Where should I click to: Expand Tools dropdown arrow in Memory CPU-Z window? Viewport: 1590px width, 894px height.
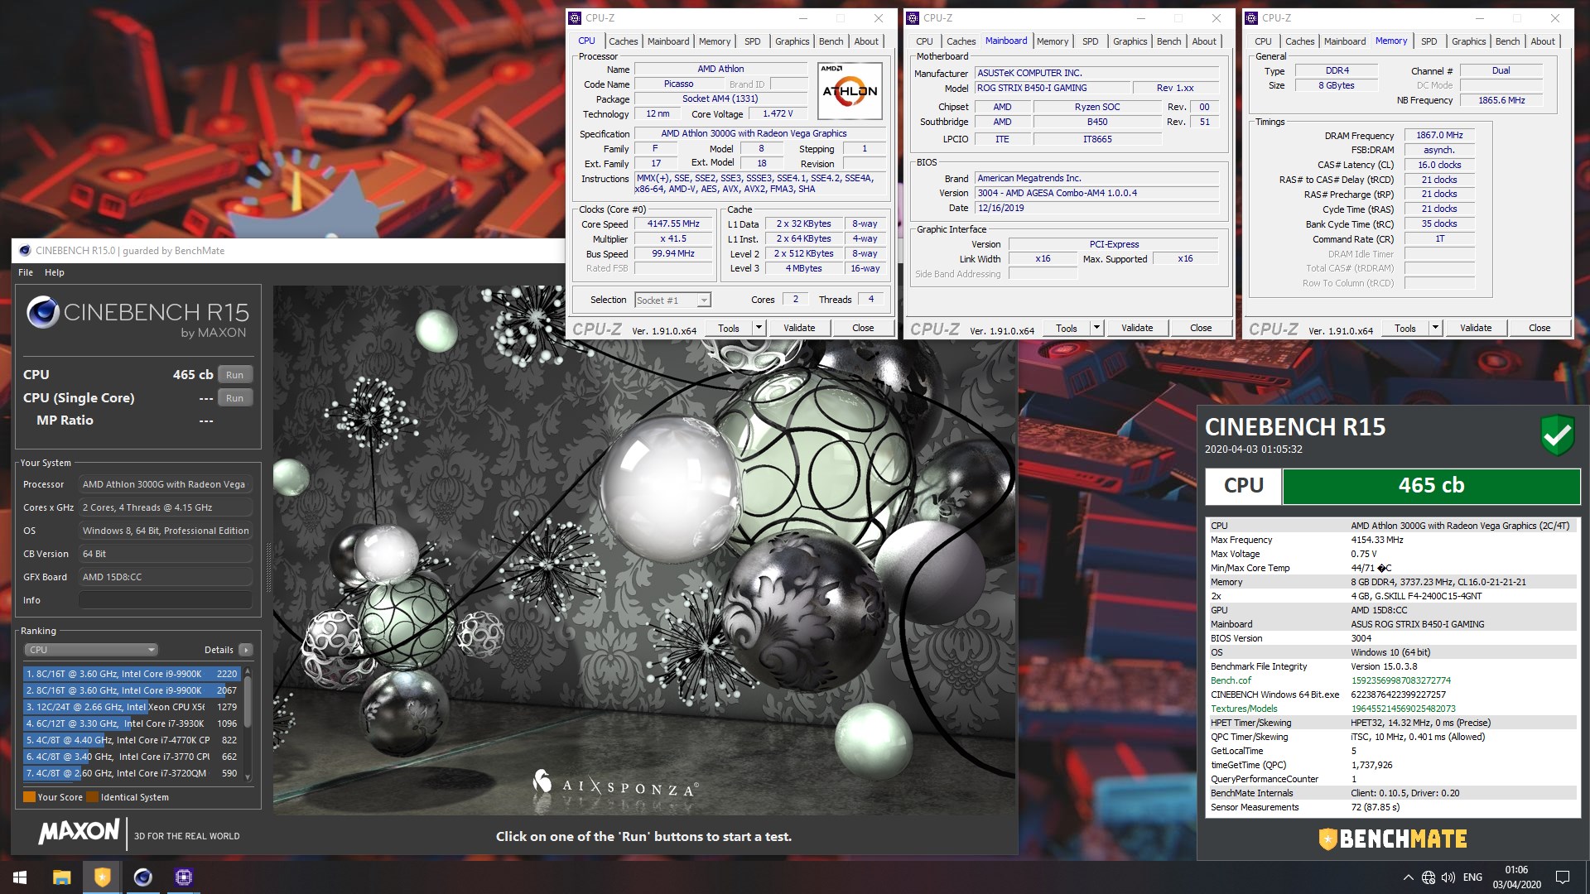1435,328
